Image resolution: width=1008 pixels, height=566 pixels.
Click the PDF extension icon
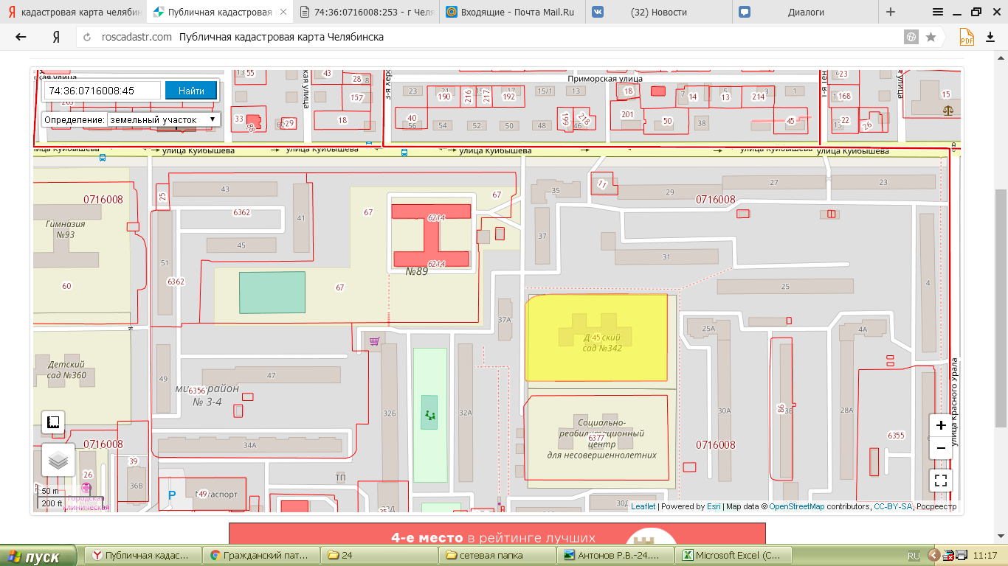point(966,37)
